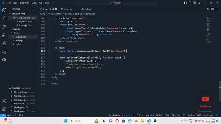
Task: Toggle primary side bar layout icon
Action: click(x=185, y=3)
